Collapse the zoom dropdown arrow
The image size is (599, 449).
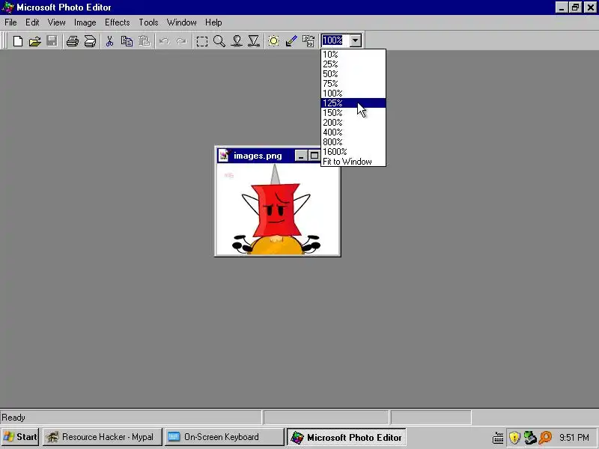point(355,40)
